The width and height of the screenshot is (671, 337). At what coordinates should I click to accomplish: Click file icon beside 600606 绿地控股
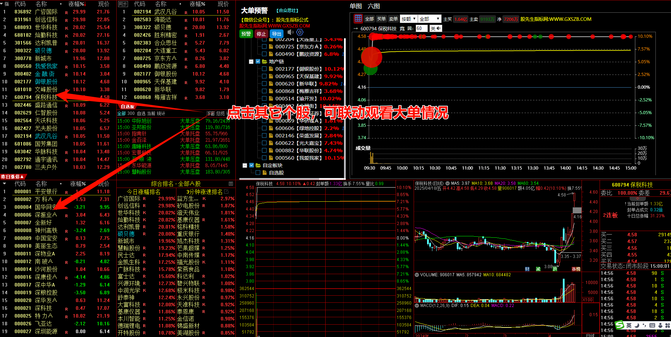(x=271, y=128)
